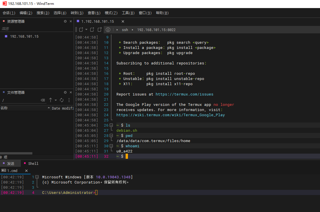320x212 pixels.
Task: Open the 工具(8) menu
Action: pyautogui.click(x=128, y=13)
